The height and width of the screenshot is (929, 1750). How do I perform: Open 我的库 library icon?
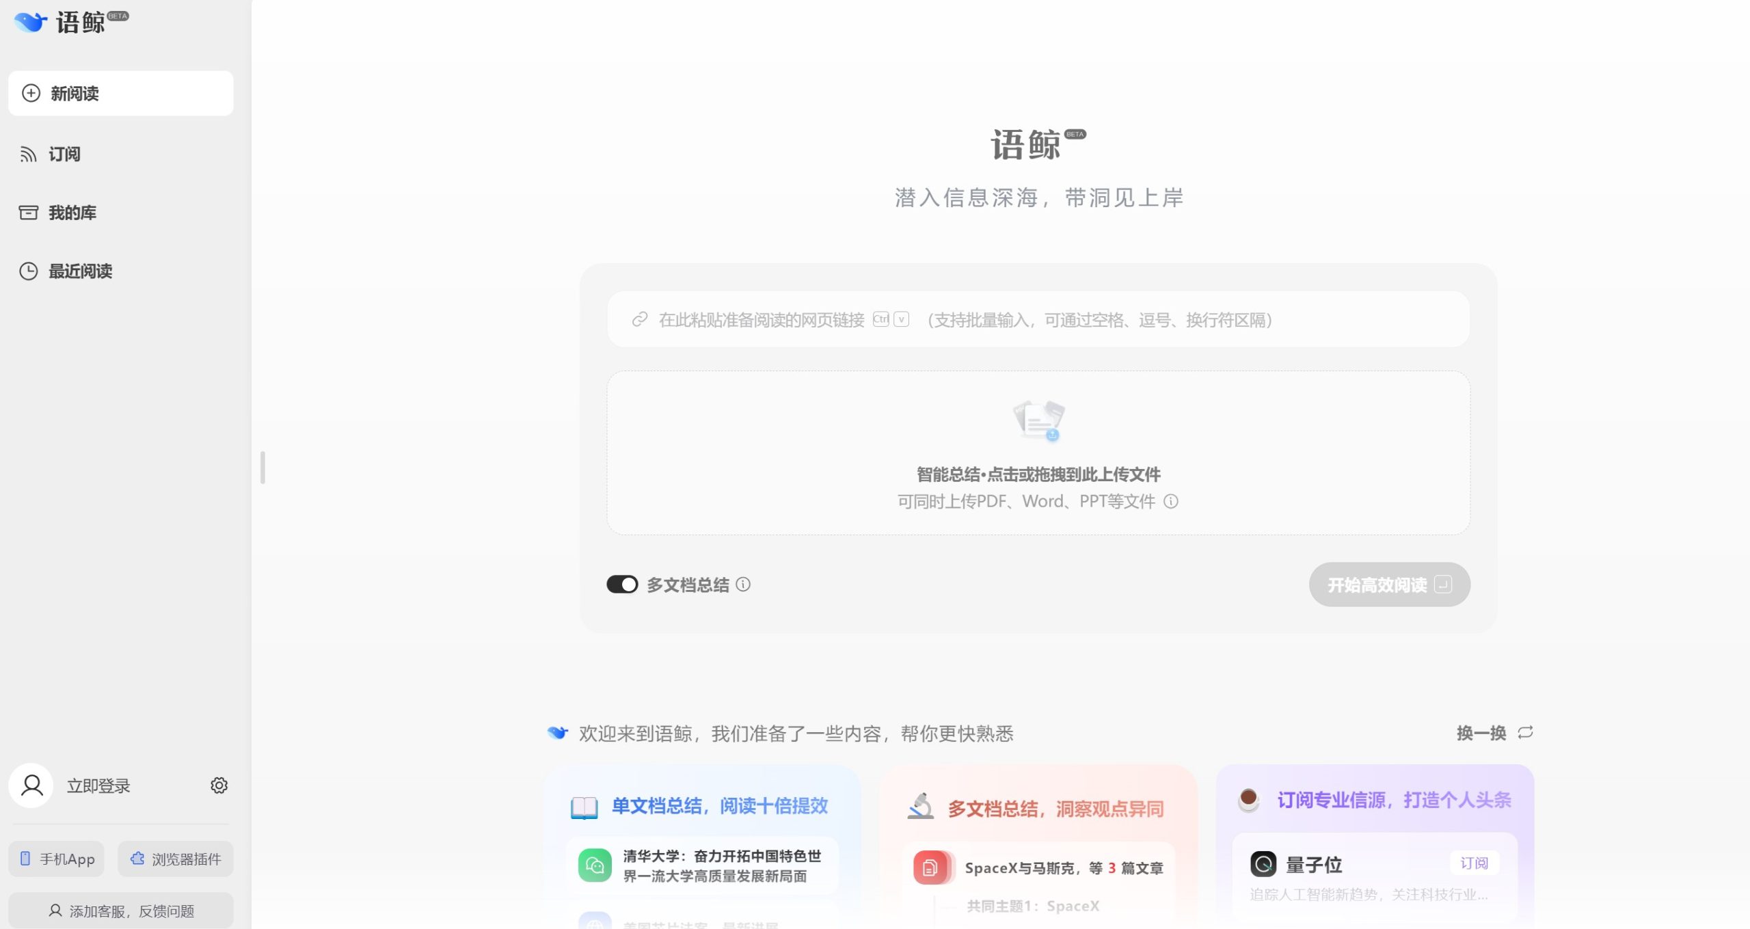pos(27,213)
